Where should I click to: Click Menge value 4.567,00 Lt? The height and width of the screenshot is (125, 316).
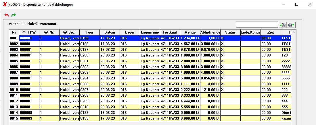pyautogui.click(x=190, y=44)
